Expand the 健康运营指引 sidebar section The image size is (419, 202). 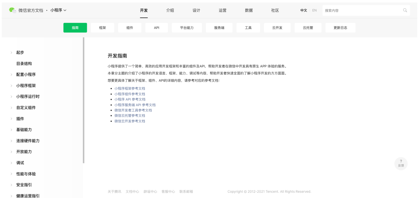tap(28, 196)
